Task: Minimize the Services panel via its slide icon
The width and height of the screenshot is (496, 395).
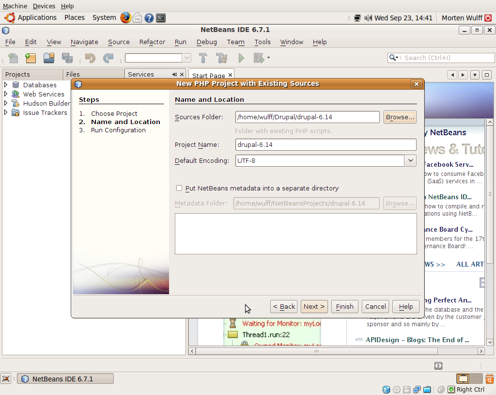Action: coord(174,74)
